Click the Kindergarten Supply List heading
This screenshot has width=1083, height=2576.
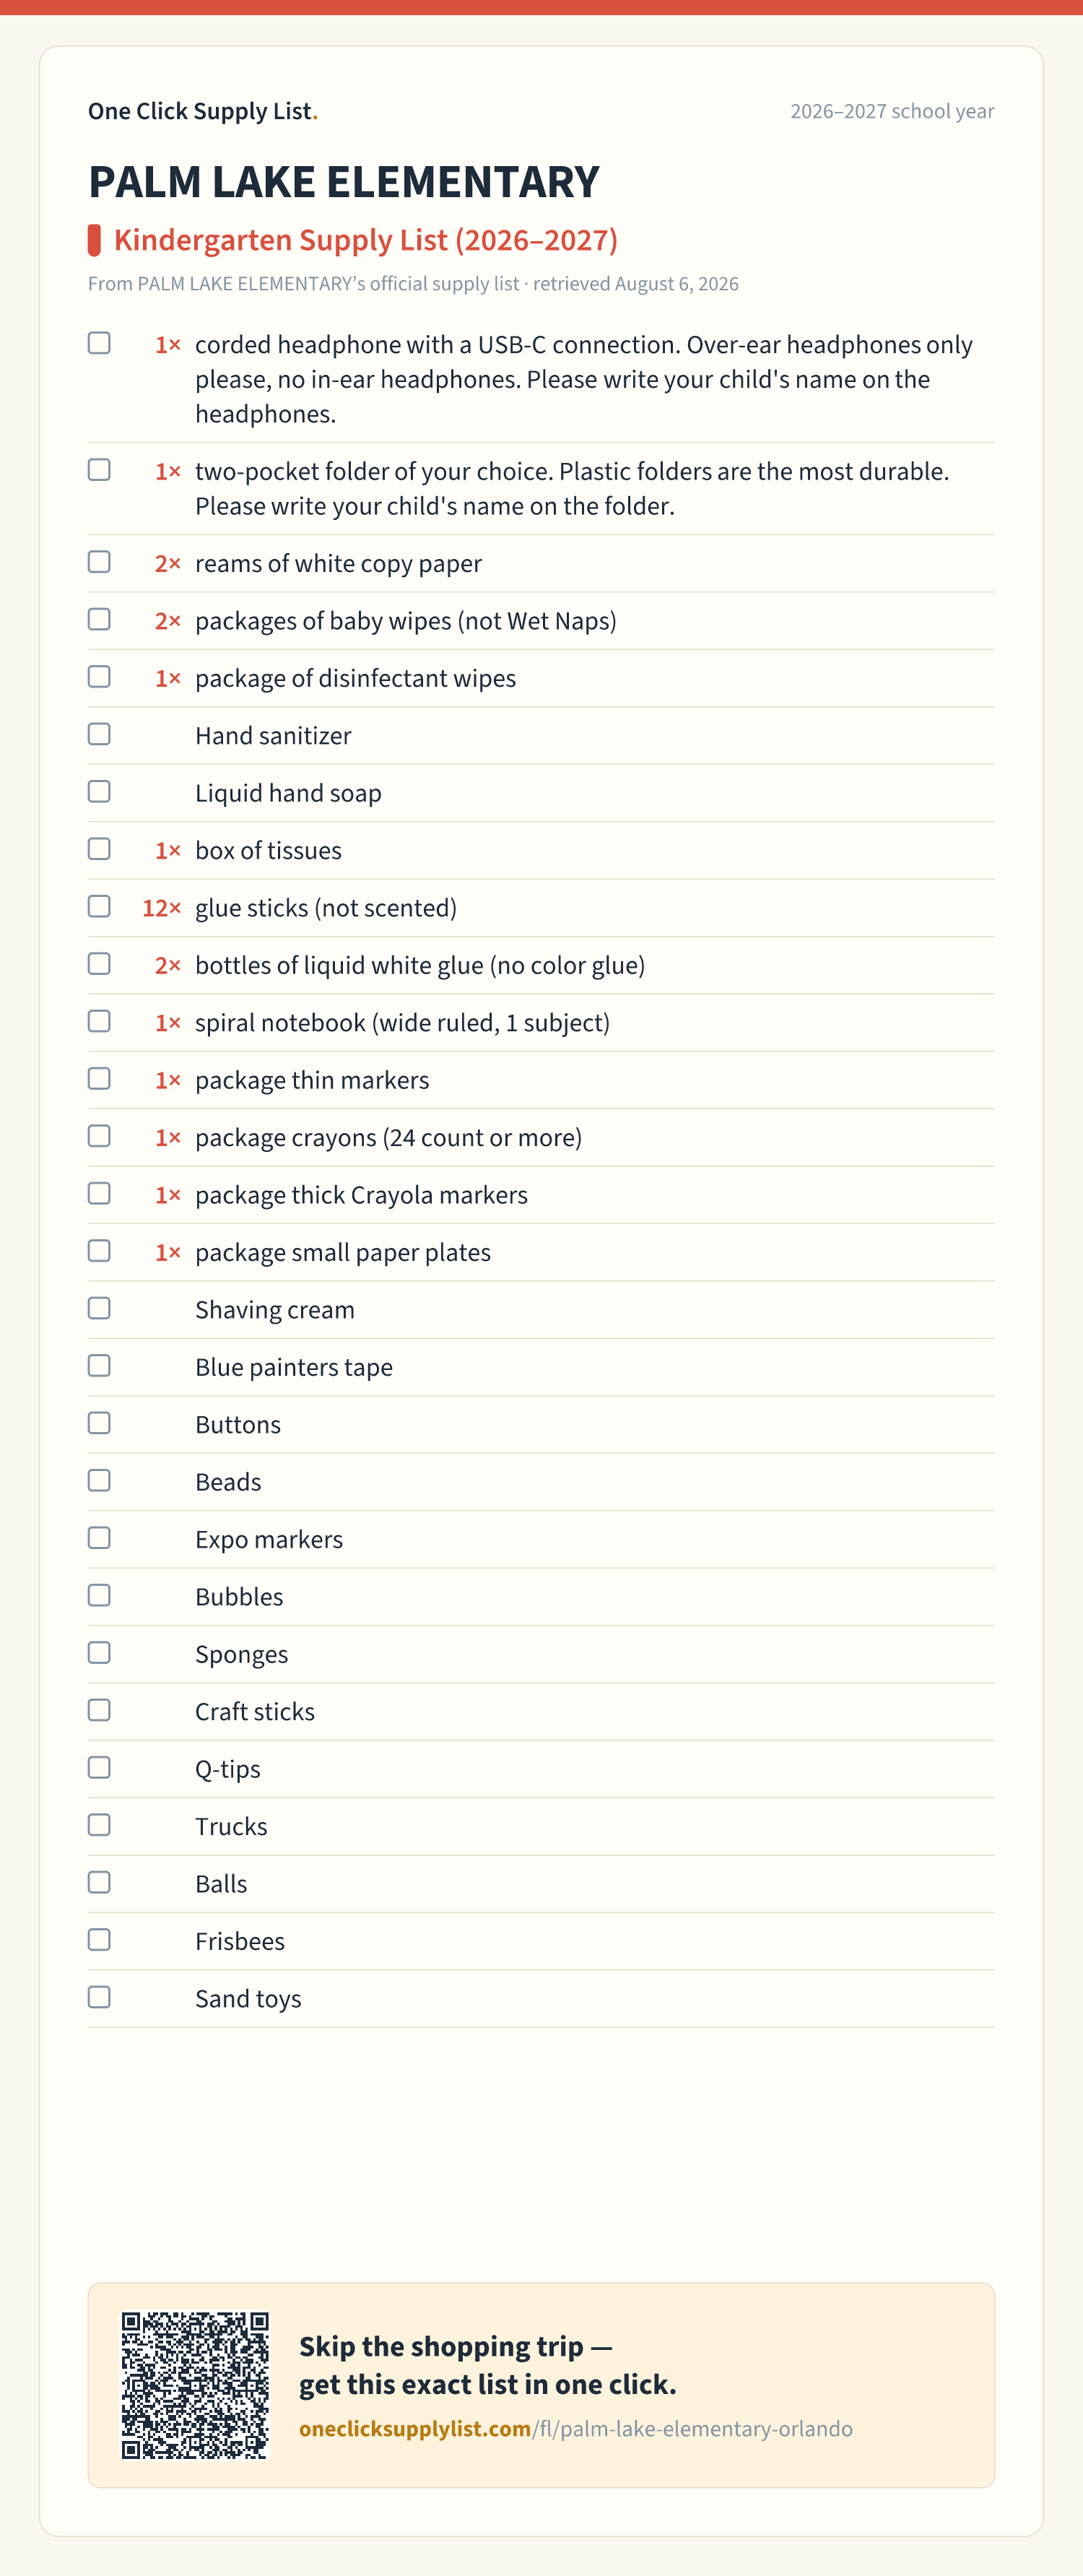[x=366, y=240]
